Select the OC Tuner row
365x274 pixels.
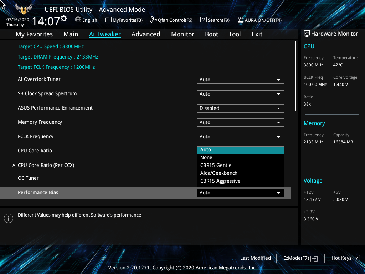click(x=28, y=178)
